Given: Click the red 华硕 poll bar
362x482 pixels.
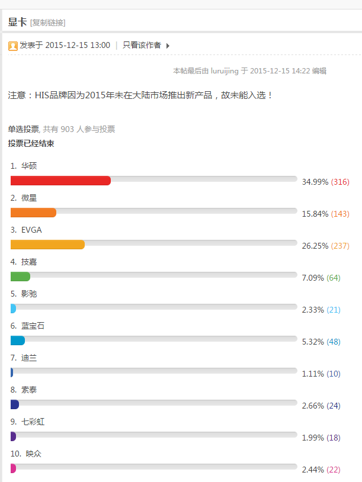Looking at the screenshot, I should coord(60,181).
